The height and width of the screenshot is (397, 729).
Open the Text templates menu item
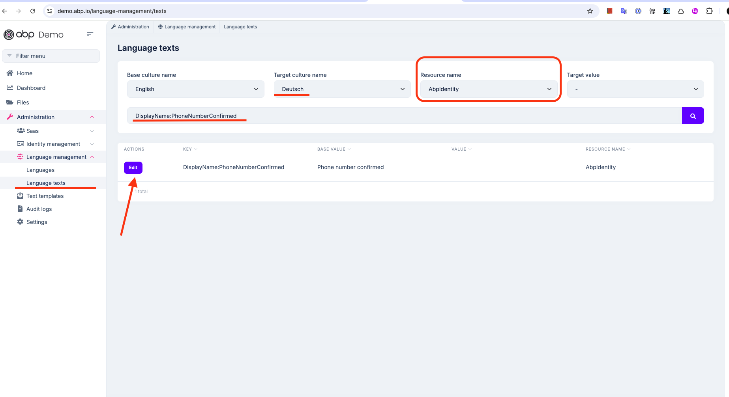(45, 196)
